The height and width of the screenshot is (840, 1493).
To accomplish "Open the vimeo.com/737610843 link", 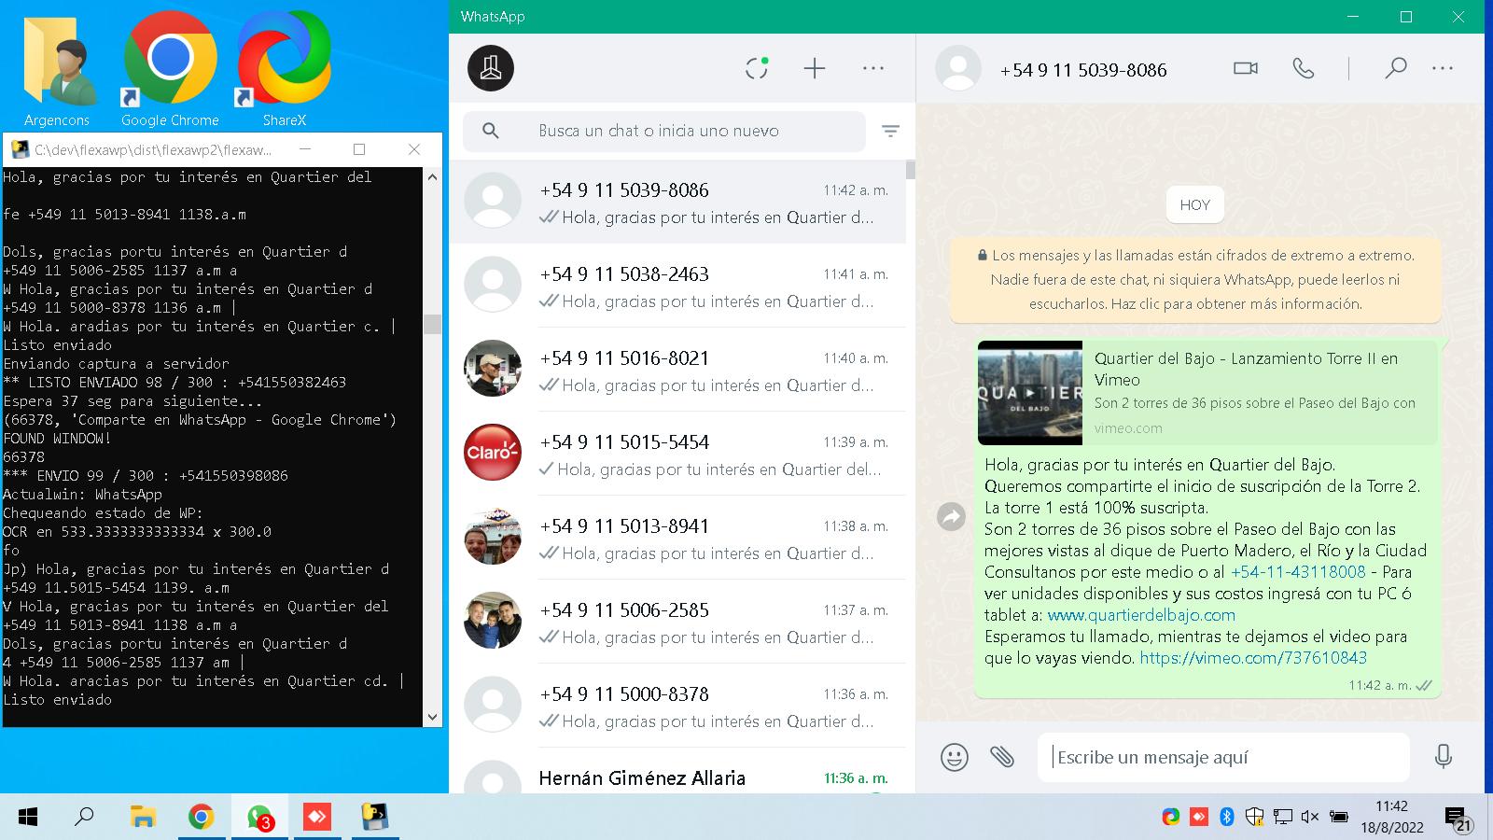I will pos(1253,658).
